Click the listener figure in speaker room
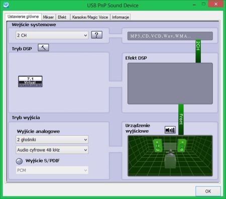Image resolution: width=226 pixels, height=199 pixels. (170, 158)
